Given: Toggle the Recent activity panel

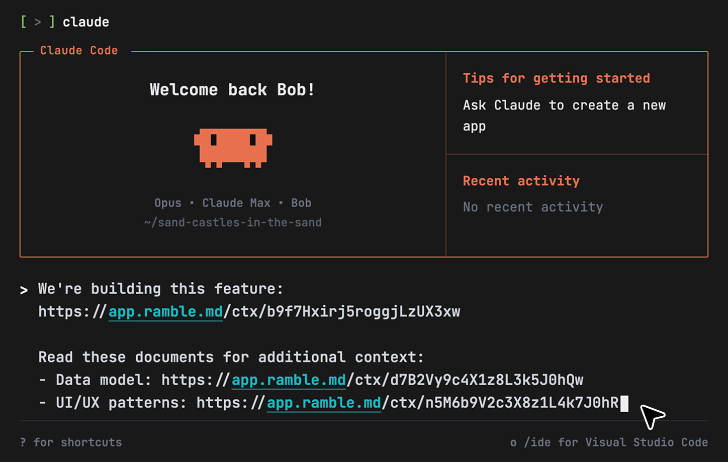Looking at the screenshot, I should [x=521, y=181].
